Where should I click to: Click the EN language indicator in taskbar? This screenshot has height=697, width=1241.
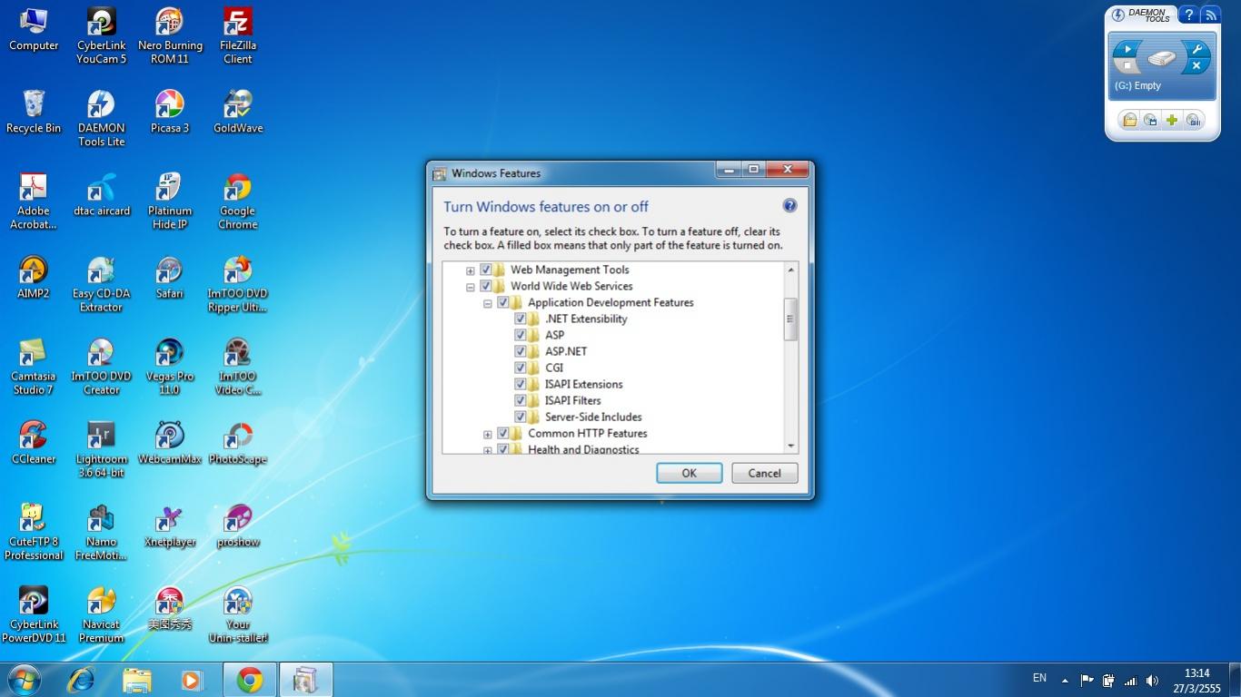pos(1040,678)
